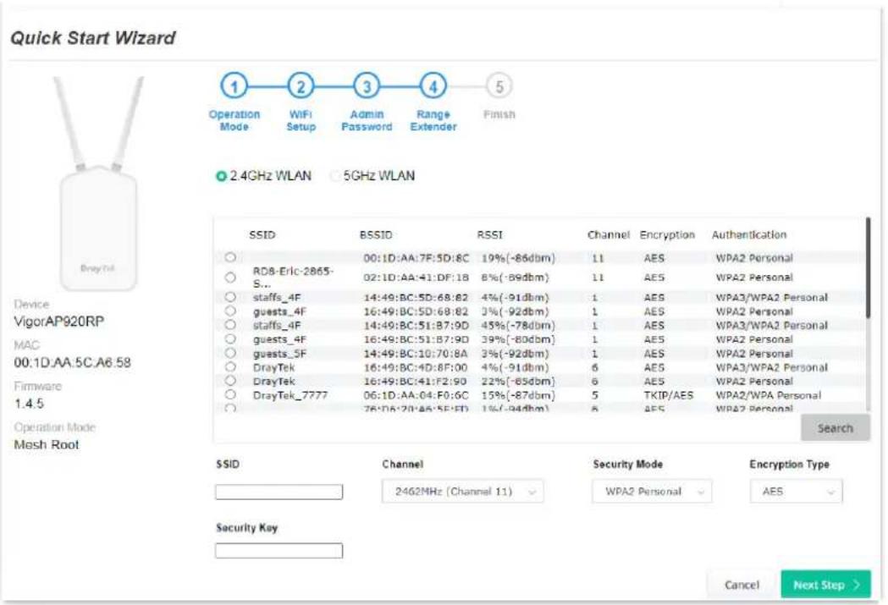Image resolution: width=888 pixels, height=605 pixels.
Task: Select the 5GHz WLAN radio option
Action: tap(335, 176)
